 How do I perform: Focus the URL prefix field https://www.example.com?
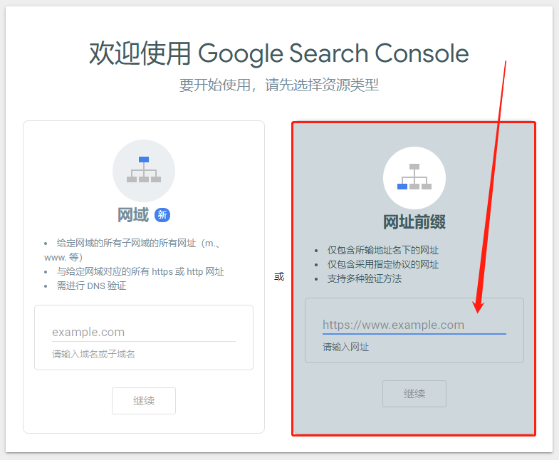pyautogui.click(x=414, y=325)
